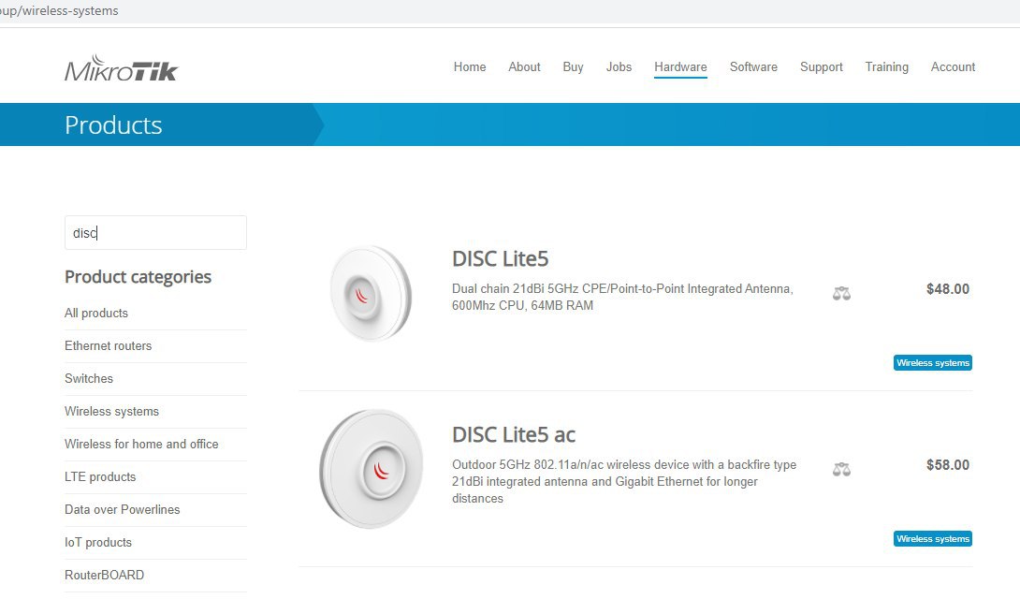Open the Jobs page

[619, 67]
